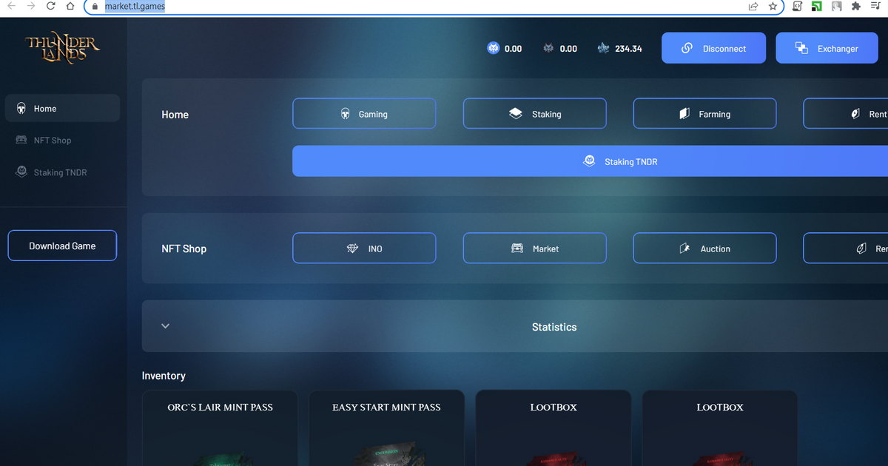Image resolution: width=888 pixels, height=466 pixels.
Task: Click the skull icon beside sidebar Home
Action: coord(21,108)
